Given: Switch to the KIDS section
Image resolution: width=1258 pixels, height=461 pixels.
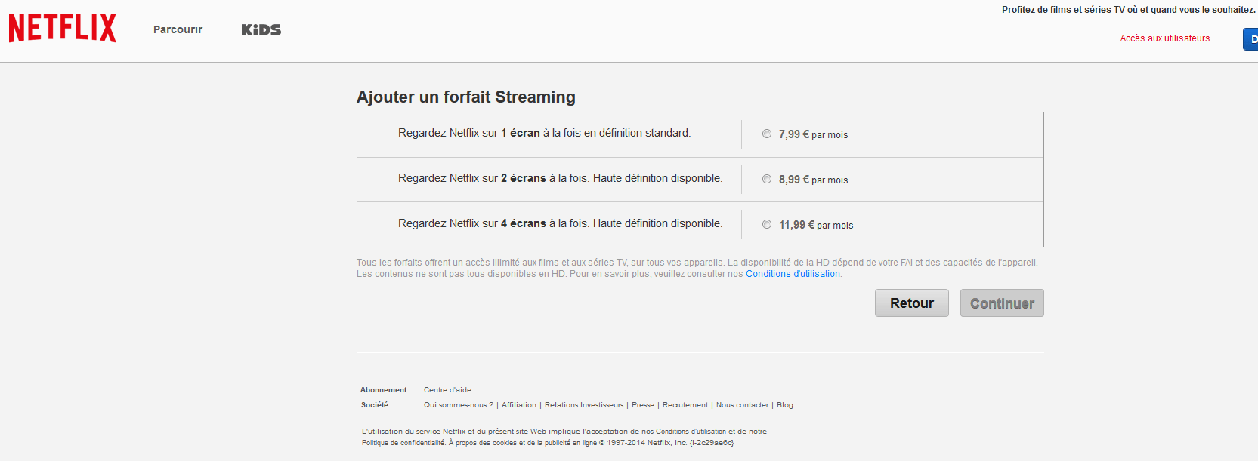Looking at the screenshot, I should (x=261, y=29).
